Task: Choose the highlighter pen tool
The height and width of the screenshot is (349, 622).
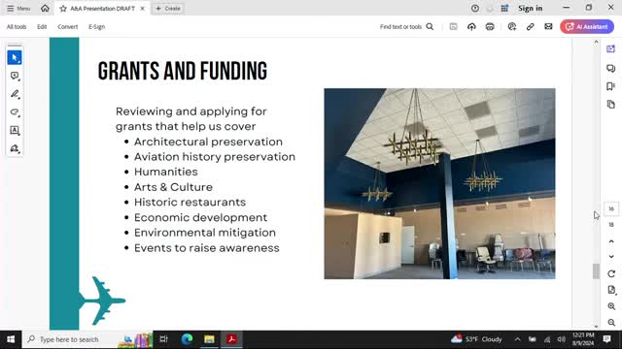Action: tap(15, 94)
